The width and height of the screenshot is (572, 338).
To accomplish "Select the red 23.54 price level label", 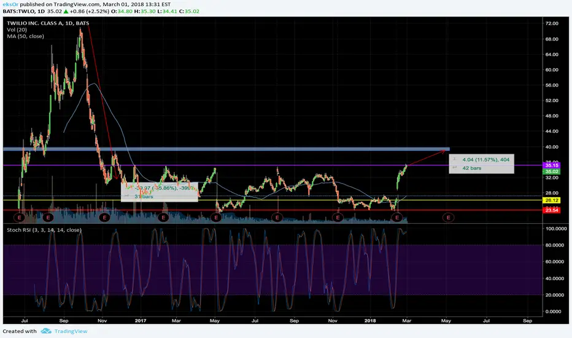I will click(x=552, y=210).
